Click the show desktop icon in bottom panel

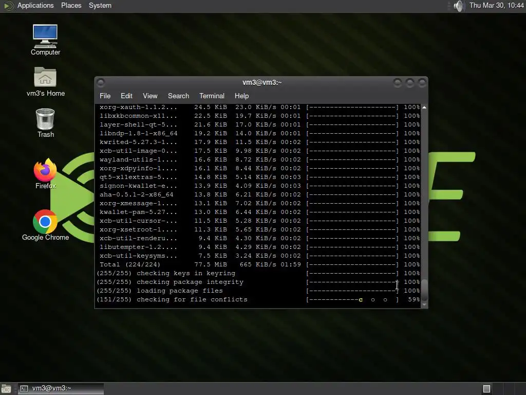[x=6, y=389]
